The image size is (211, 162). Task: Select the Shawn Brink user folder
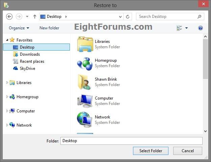pyautogui.click(x=85, y=82)
